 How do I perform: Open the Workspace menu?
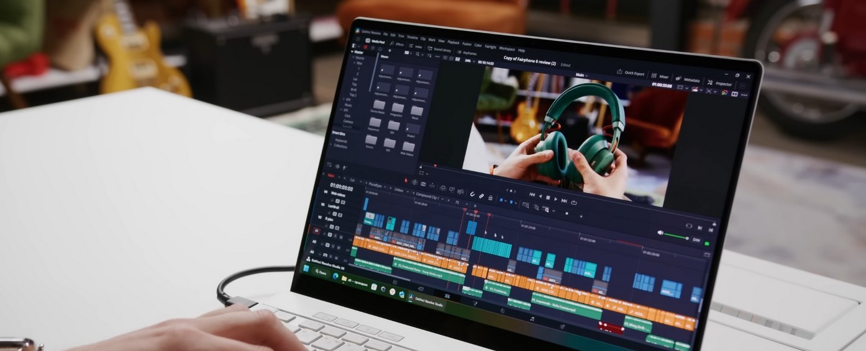(x=506, y=48)
